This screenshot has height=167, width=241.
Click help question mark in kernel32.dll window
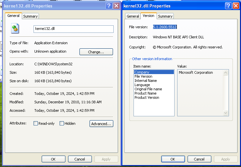coord(229,6)
